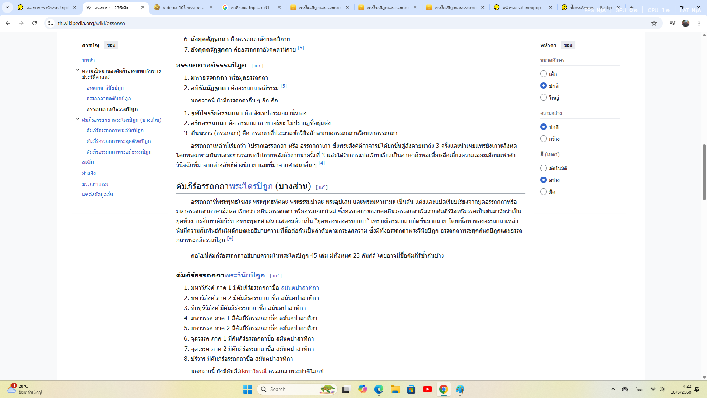This screenshot has height=398, width=707.
Task: Open Task View on the taskbar
Action: pyautogui.click(x=346, y=389)
